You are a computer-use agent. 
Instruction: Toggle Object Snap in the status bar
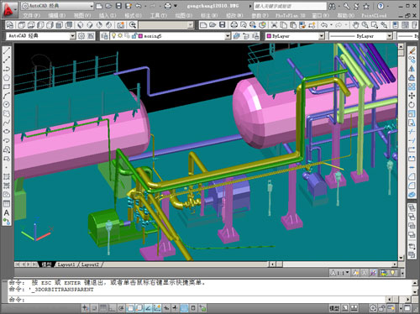click(x=130, y=308)
